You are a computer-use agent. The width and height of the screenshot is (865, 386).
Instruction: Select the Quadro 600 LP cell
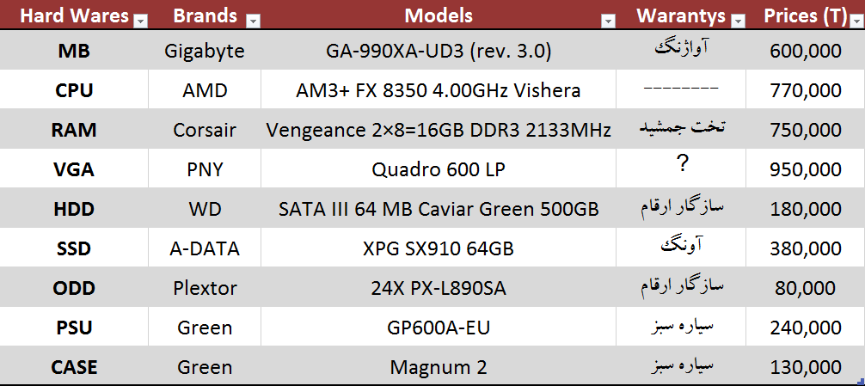(x=439, y=169)
